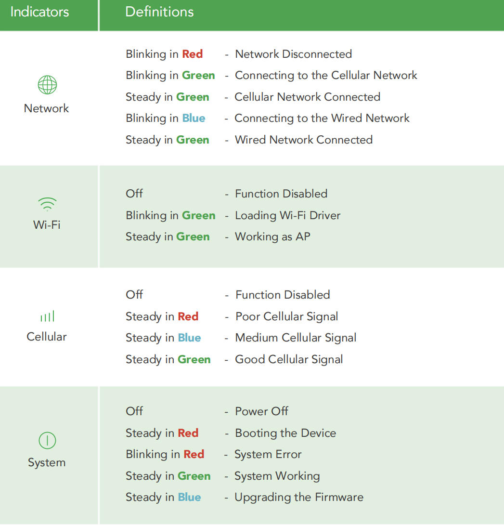
Task: Click the Wi-Fi signal icon
Action: coord(47,204)
